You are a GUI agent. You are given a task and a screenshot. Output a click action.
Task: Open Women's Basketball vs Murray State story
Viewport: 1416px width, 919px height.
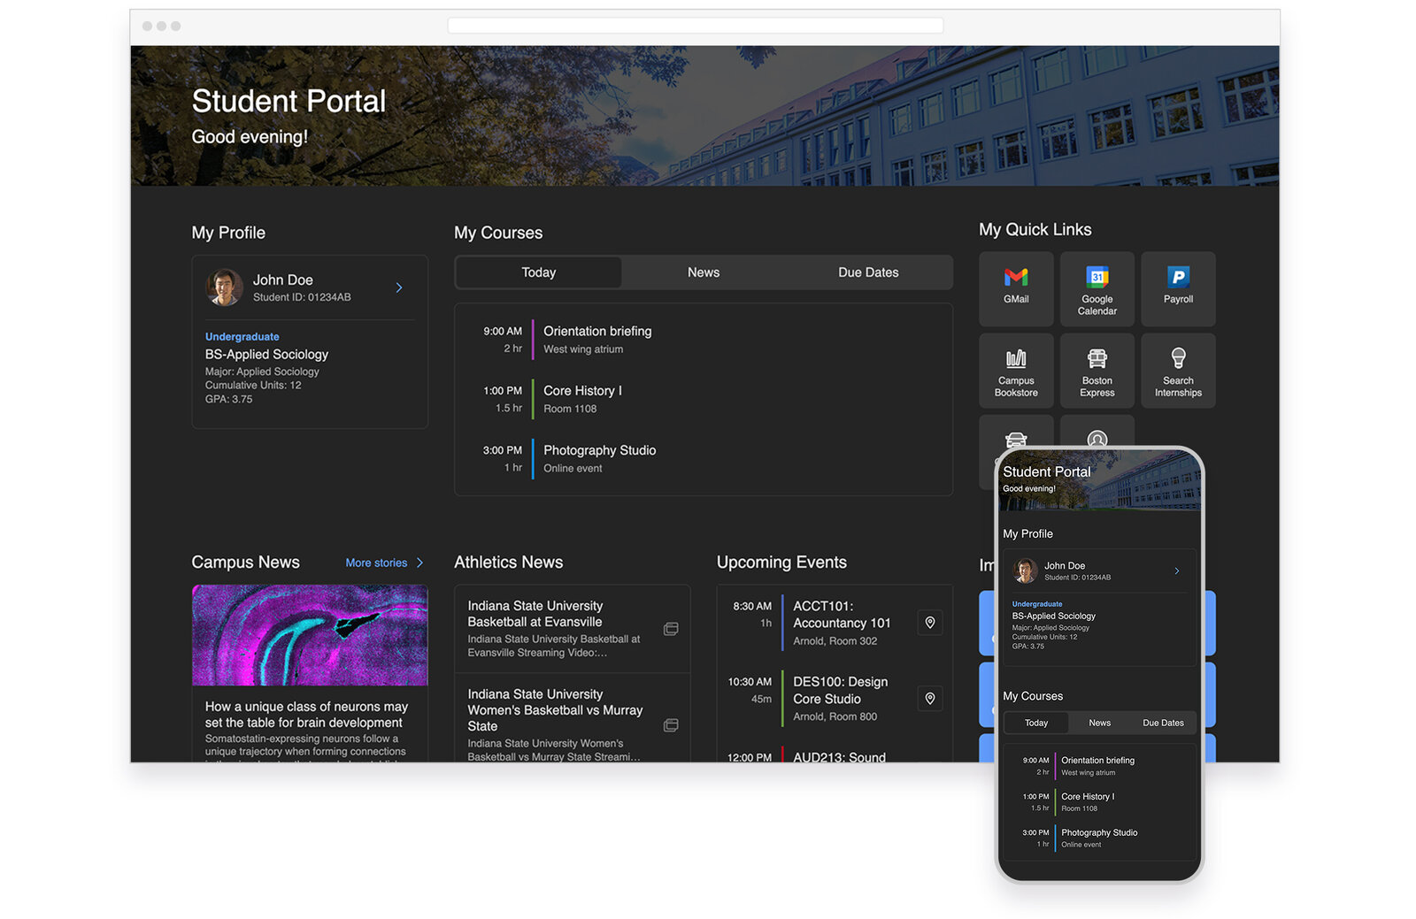[x=572, y=718]
